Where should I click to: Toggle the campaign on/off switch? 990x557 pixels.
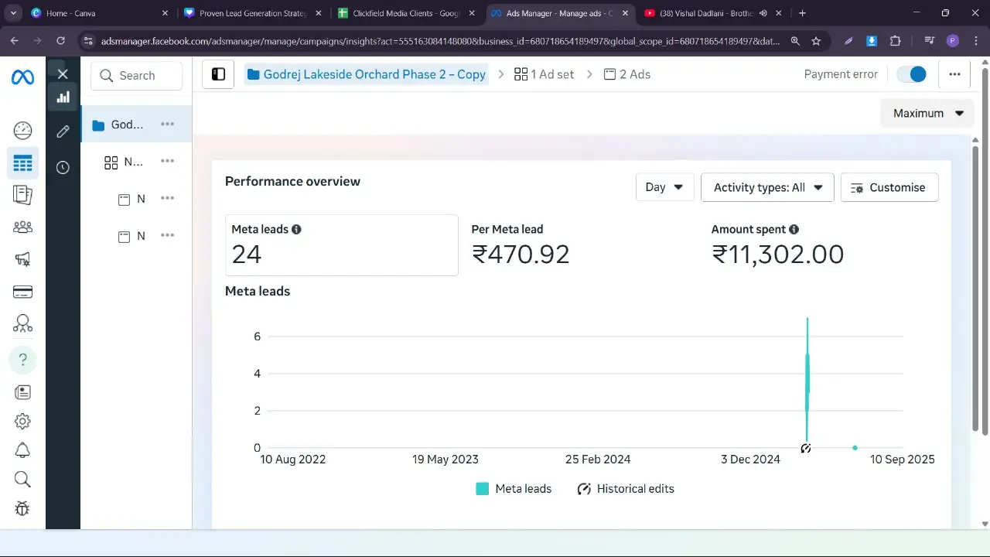[912, 74]
